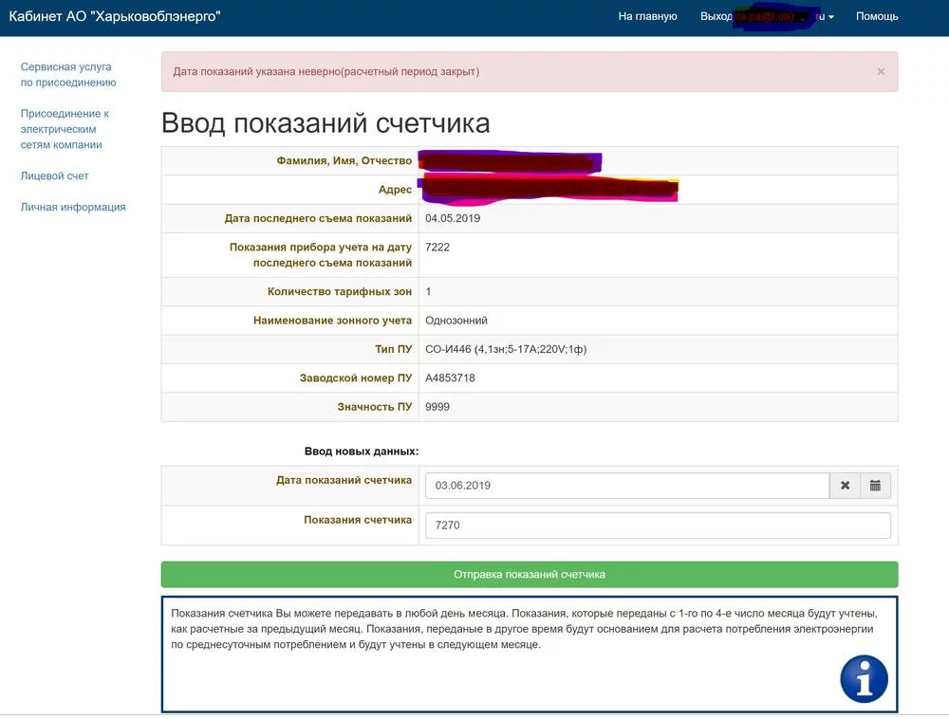Submit with 'Отправка показаний счетчика' button

point(529,575)
